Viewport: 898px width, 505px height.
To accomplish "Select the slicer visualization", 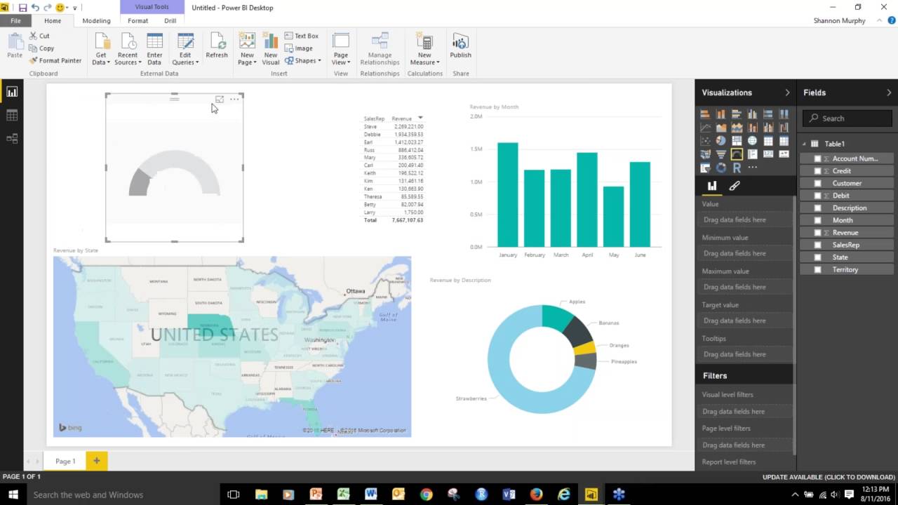I will click(705, 168).
